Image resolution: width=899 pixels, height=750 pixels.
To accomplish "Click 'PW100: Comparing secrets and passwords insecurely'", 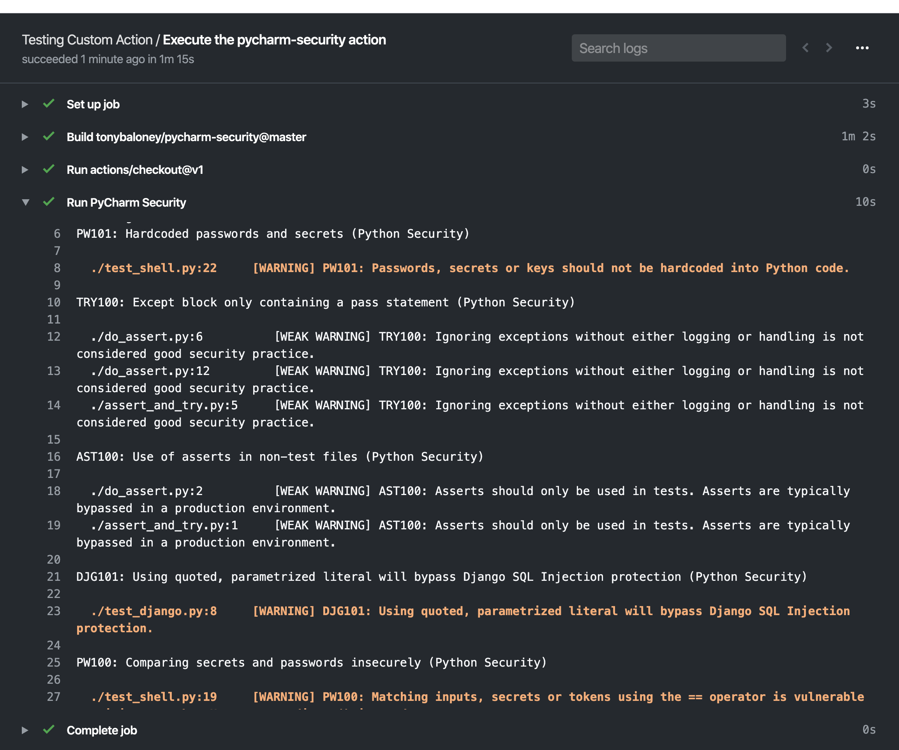I will pos(311,662).
